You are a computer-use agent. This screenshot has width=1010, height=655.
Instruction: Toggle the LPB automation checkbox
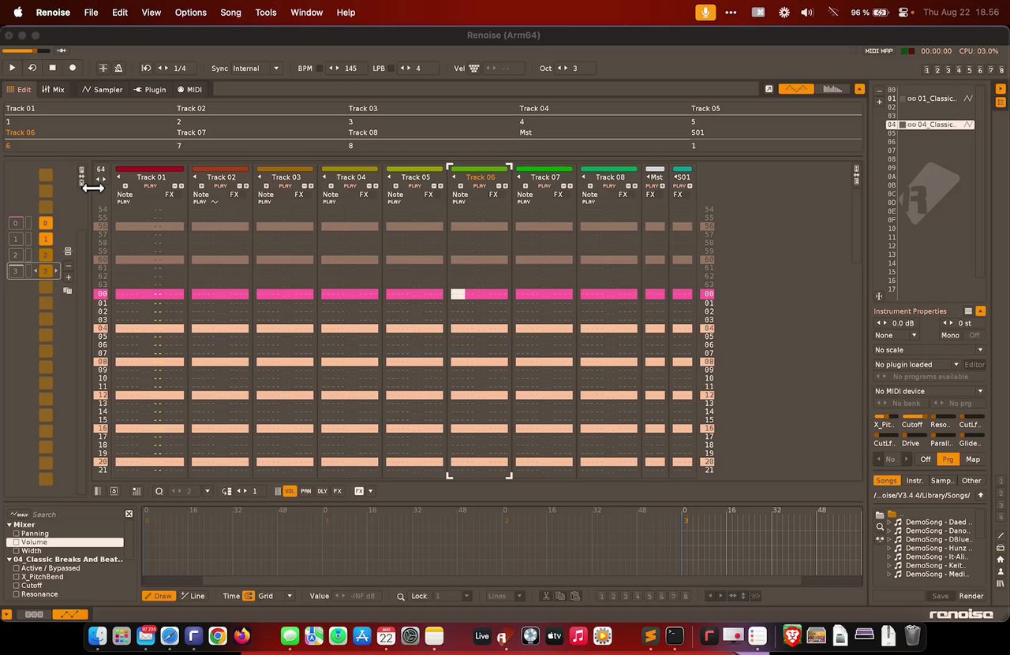pos(392,69)
